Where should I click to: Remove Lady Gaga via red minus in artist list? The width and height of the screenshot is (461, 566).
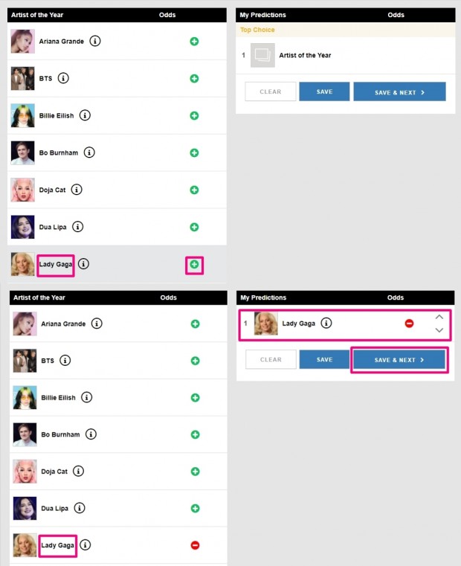coord(195,545)
